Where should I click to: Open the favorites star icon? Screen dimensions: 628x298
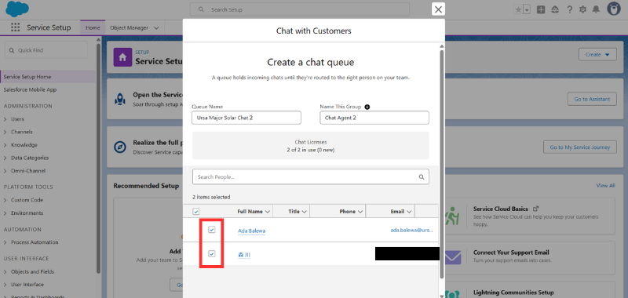[518, 9]
